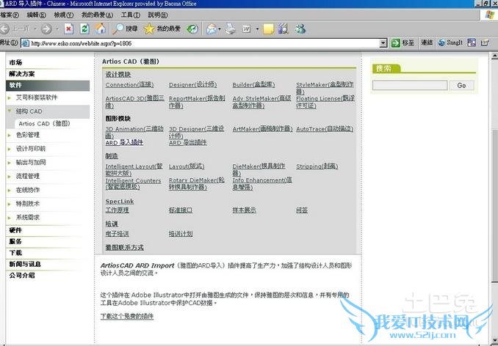Screen dimensions: 498x346
Task: Open Connection(连接) link
Action: (129, 85)
